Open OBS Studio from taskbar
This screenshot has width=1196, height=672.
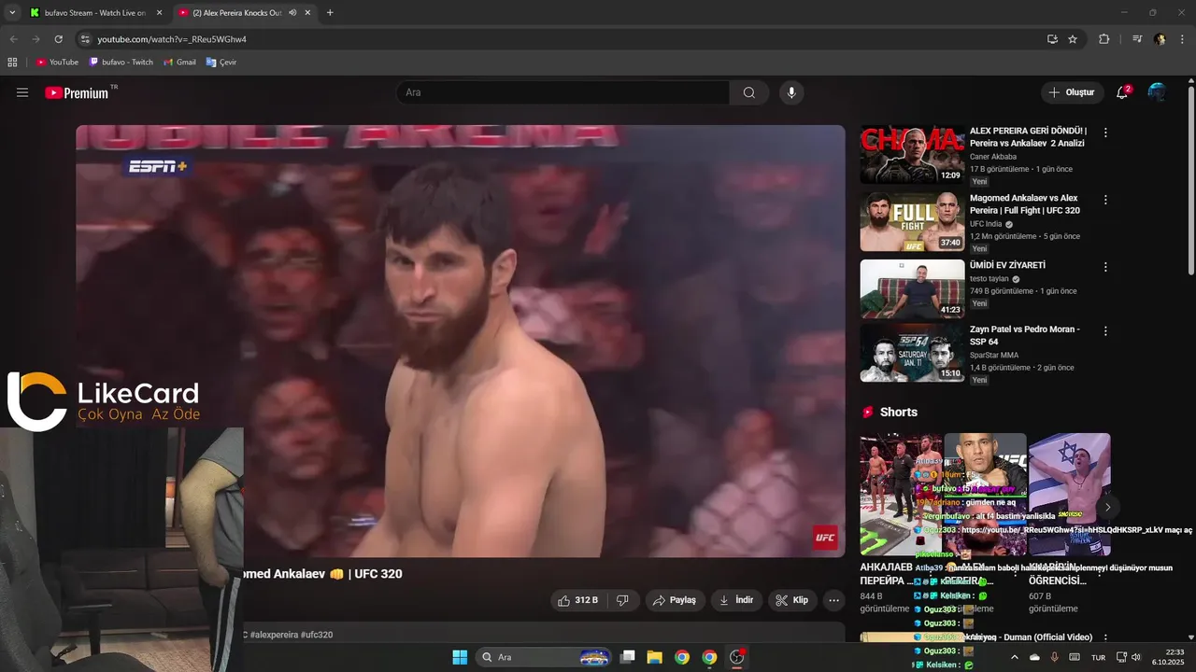(736, 657)
